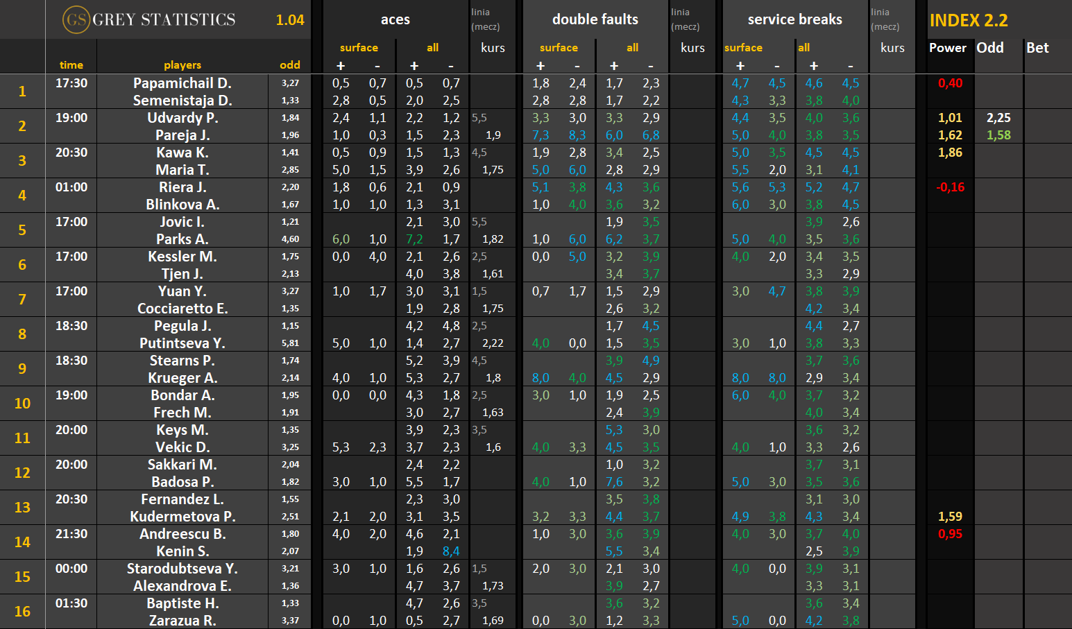
Task: Click the INDEX 2.2 title
Action: 969,21
